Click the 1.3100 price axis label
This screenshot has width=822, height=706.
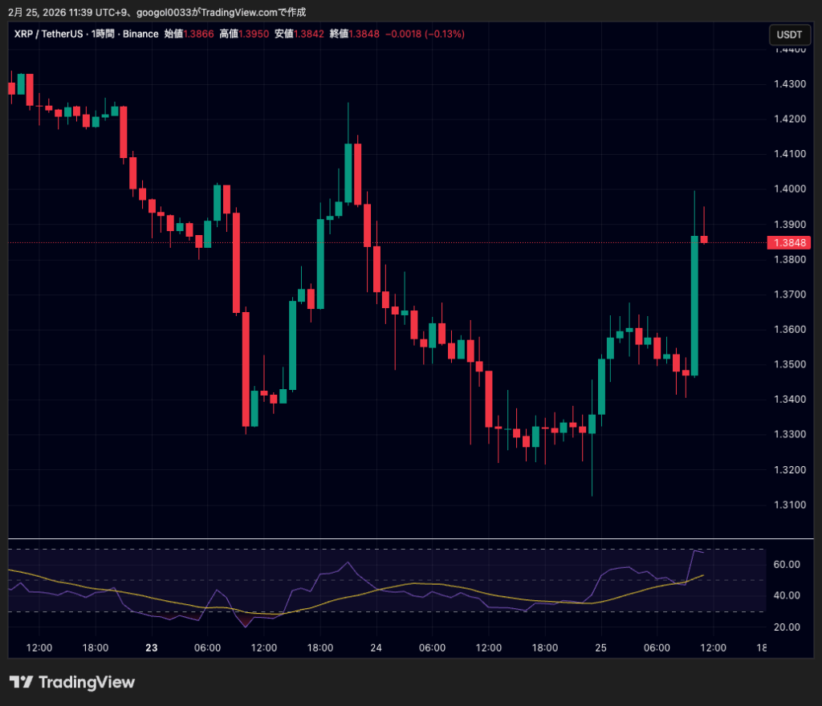tap(789, 505)
